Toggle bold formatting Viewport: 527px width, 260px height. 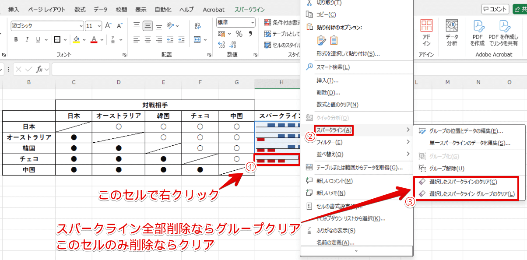pos(16,39)
